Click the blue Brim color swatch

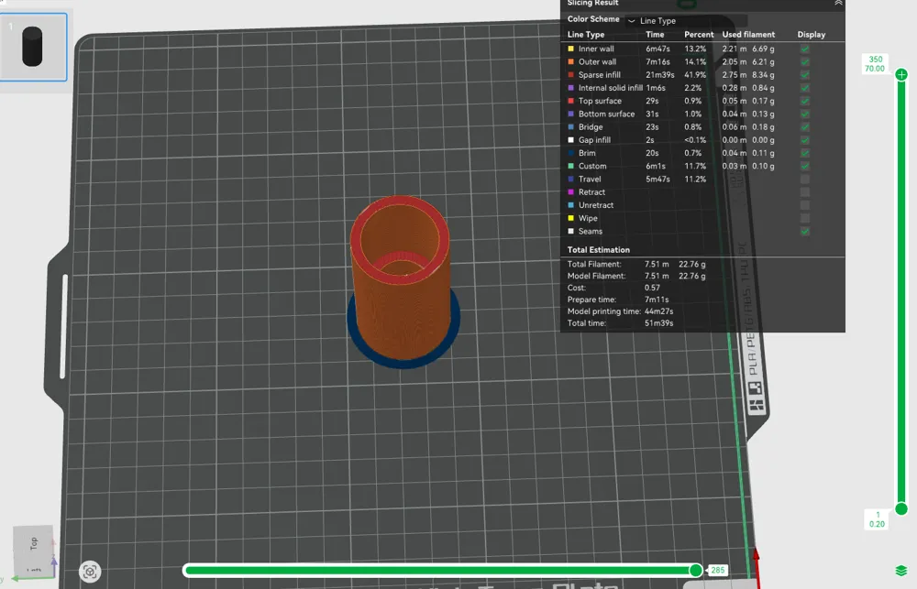tap(570, 153)
